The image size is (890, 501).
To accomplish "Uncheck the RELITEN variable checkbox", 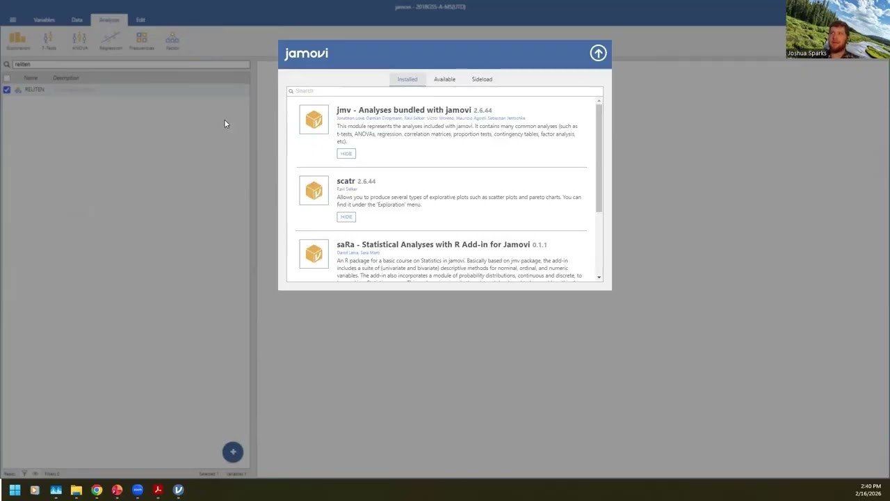I will click(7, 90).
